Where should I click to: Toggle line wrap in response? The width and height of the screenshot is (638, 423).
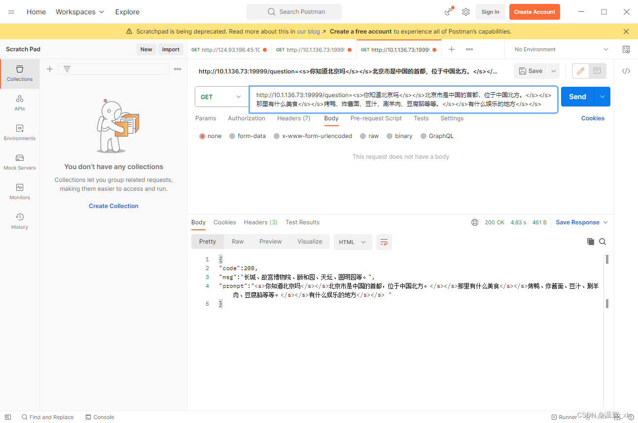tap(384, 242)
